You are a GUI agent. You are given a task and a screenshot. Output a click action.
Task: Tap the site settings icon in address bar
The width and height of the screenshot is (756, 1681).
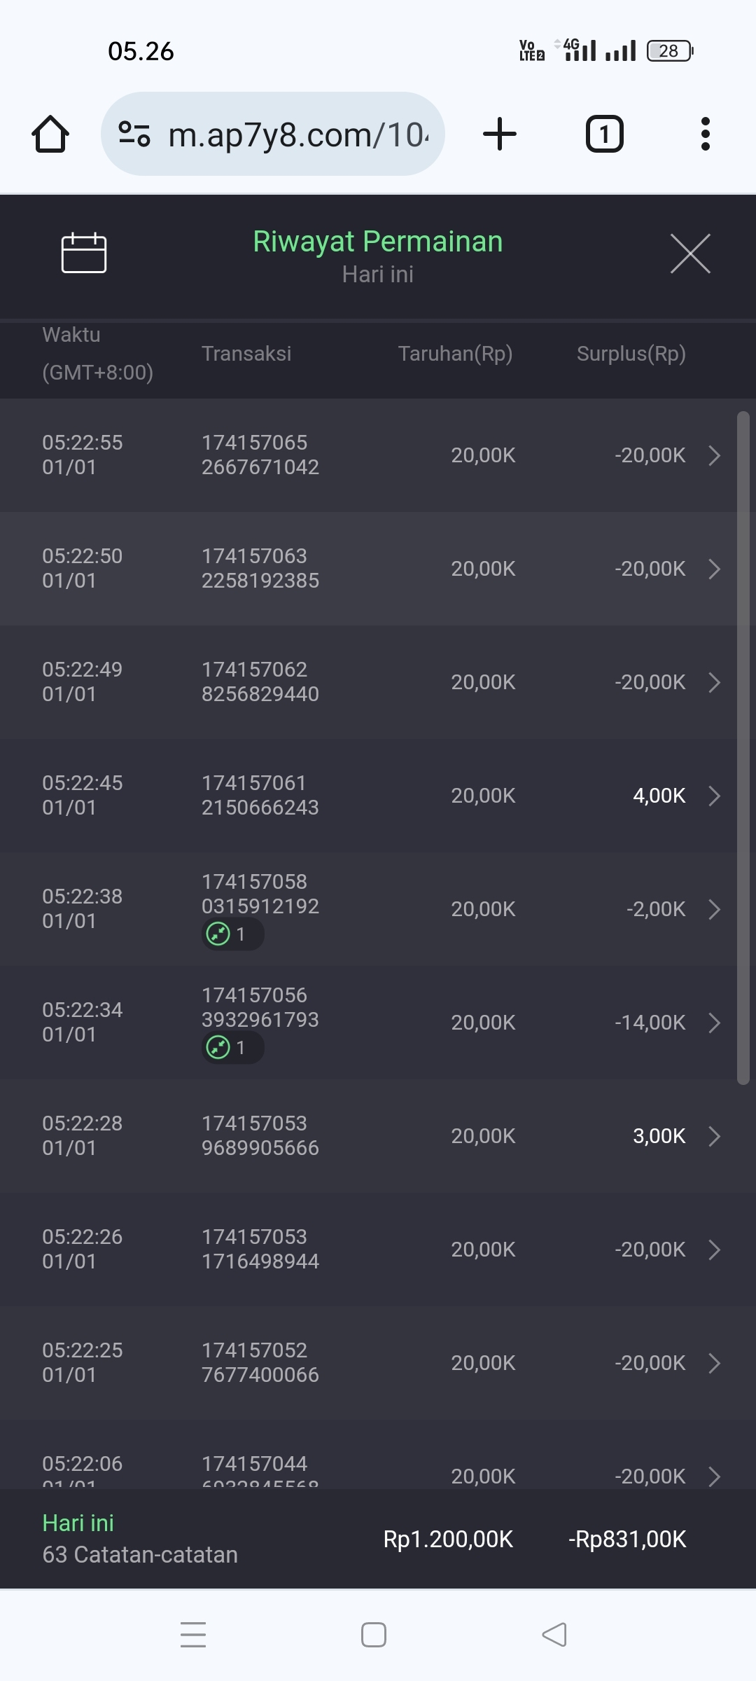coord(134,134)
